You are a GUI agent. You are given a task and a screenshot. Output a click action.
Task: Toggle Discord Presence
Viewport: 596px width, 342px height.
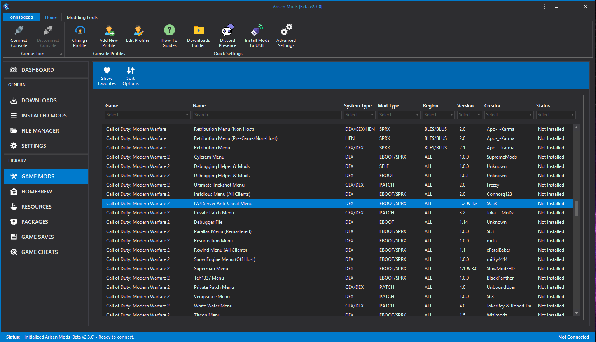point(227,36)
